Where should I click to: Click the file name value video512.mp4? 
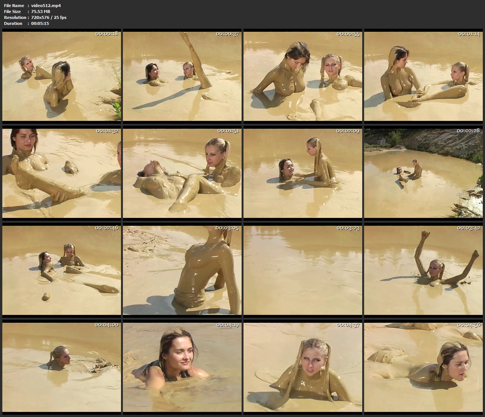click(x=46, y=6)
